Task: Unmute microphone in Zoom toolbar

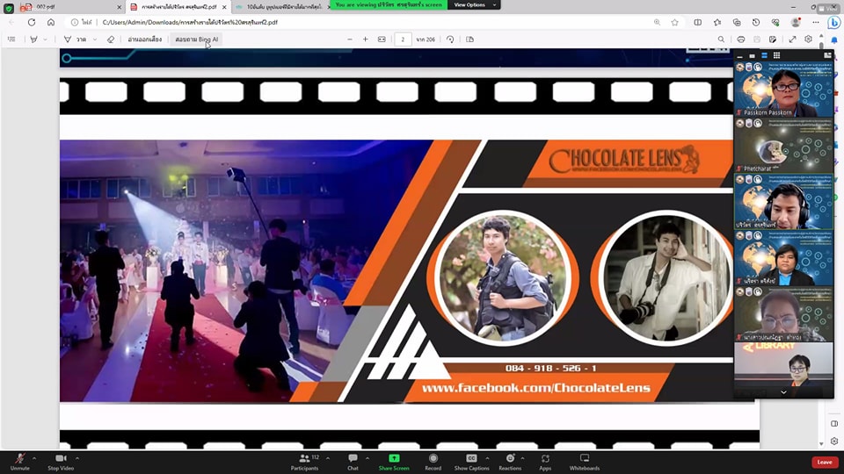Action: click(x=20, y=462)
